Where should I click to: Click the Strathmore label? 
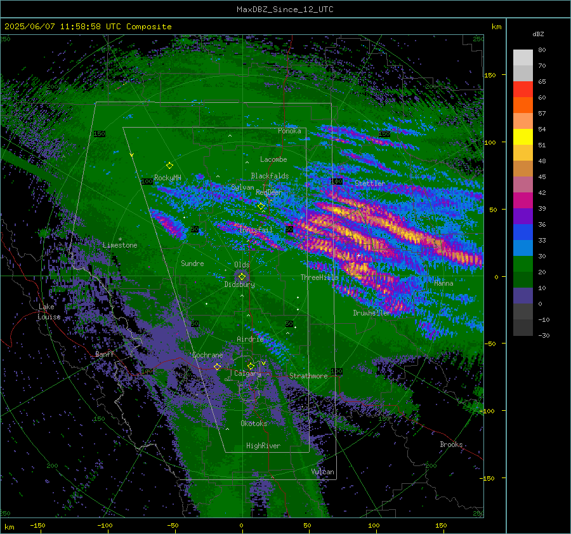tap(308, 376)
